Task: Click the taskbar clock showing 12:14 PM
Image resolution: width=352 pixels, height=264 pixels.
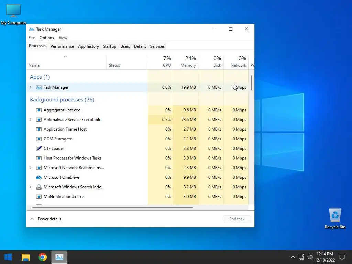Action: (x=324, y=257)
